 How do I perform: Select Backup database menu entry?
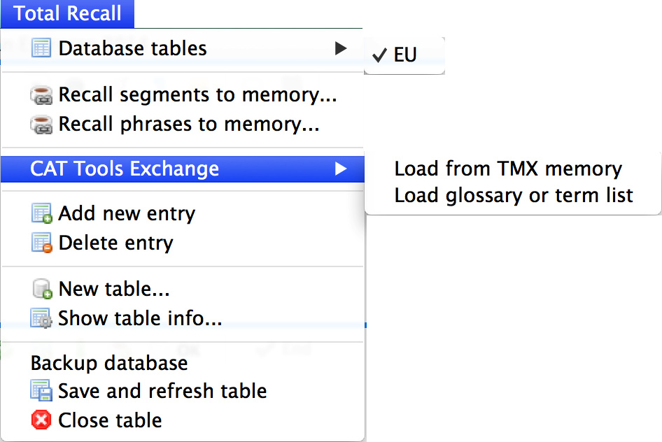[x=109, y=363]
